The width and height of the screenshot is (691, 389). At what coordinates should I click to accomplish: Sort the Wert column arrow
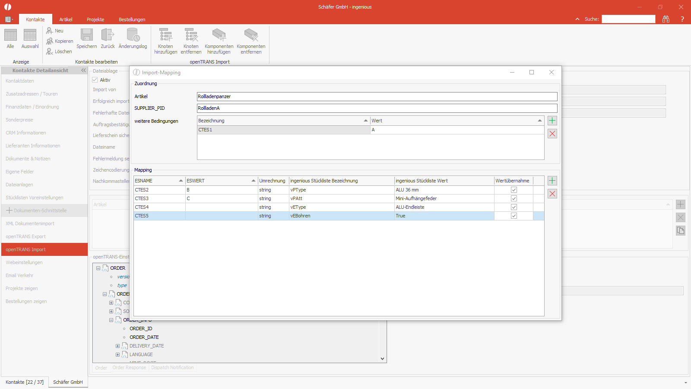539,121
